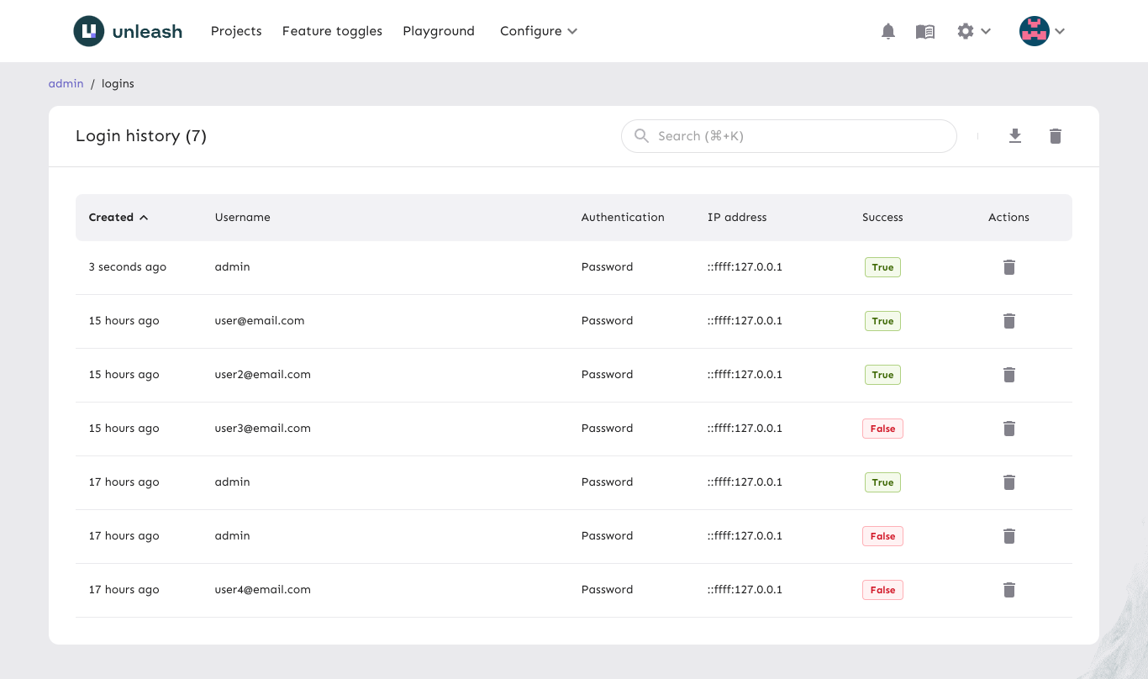Open documentation via the book icon
This screenshot has height=679, width=1148.
[924, 31]
